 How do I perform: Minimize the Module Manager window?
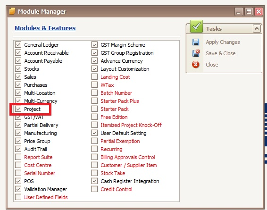click(239, 12)
